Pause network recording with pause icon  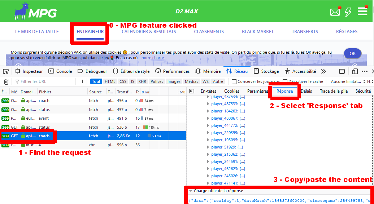81,81
